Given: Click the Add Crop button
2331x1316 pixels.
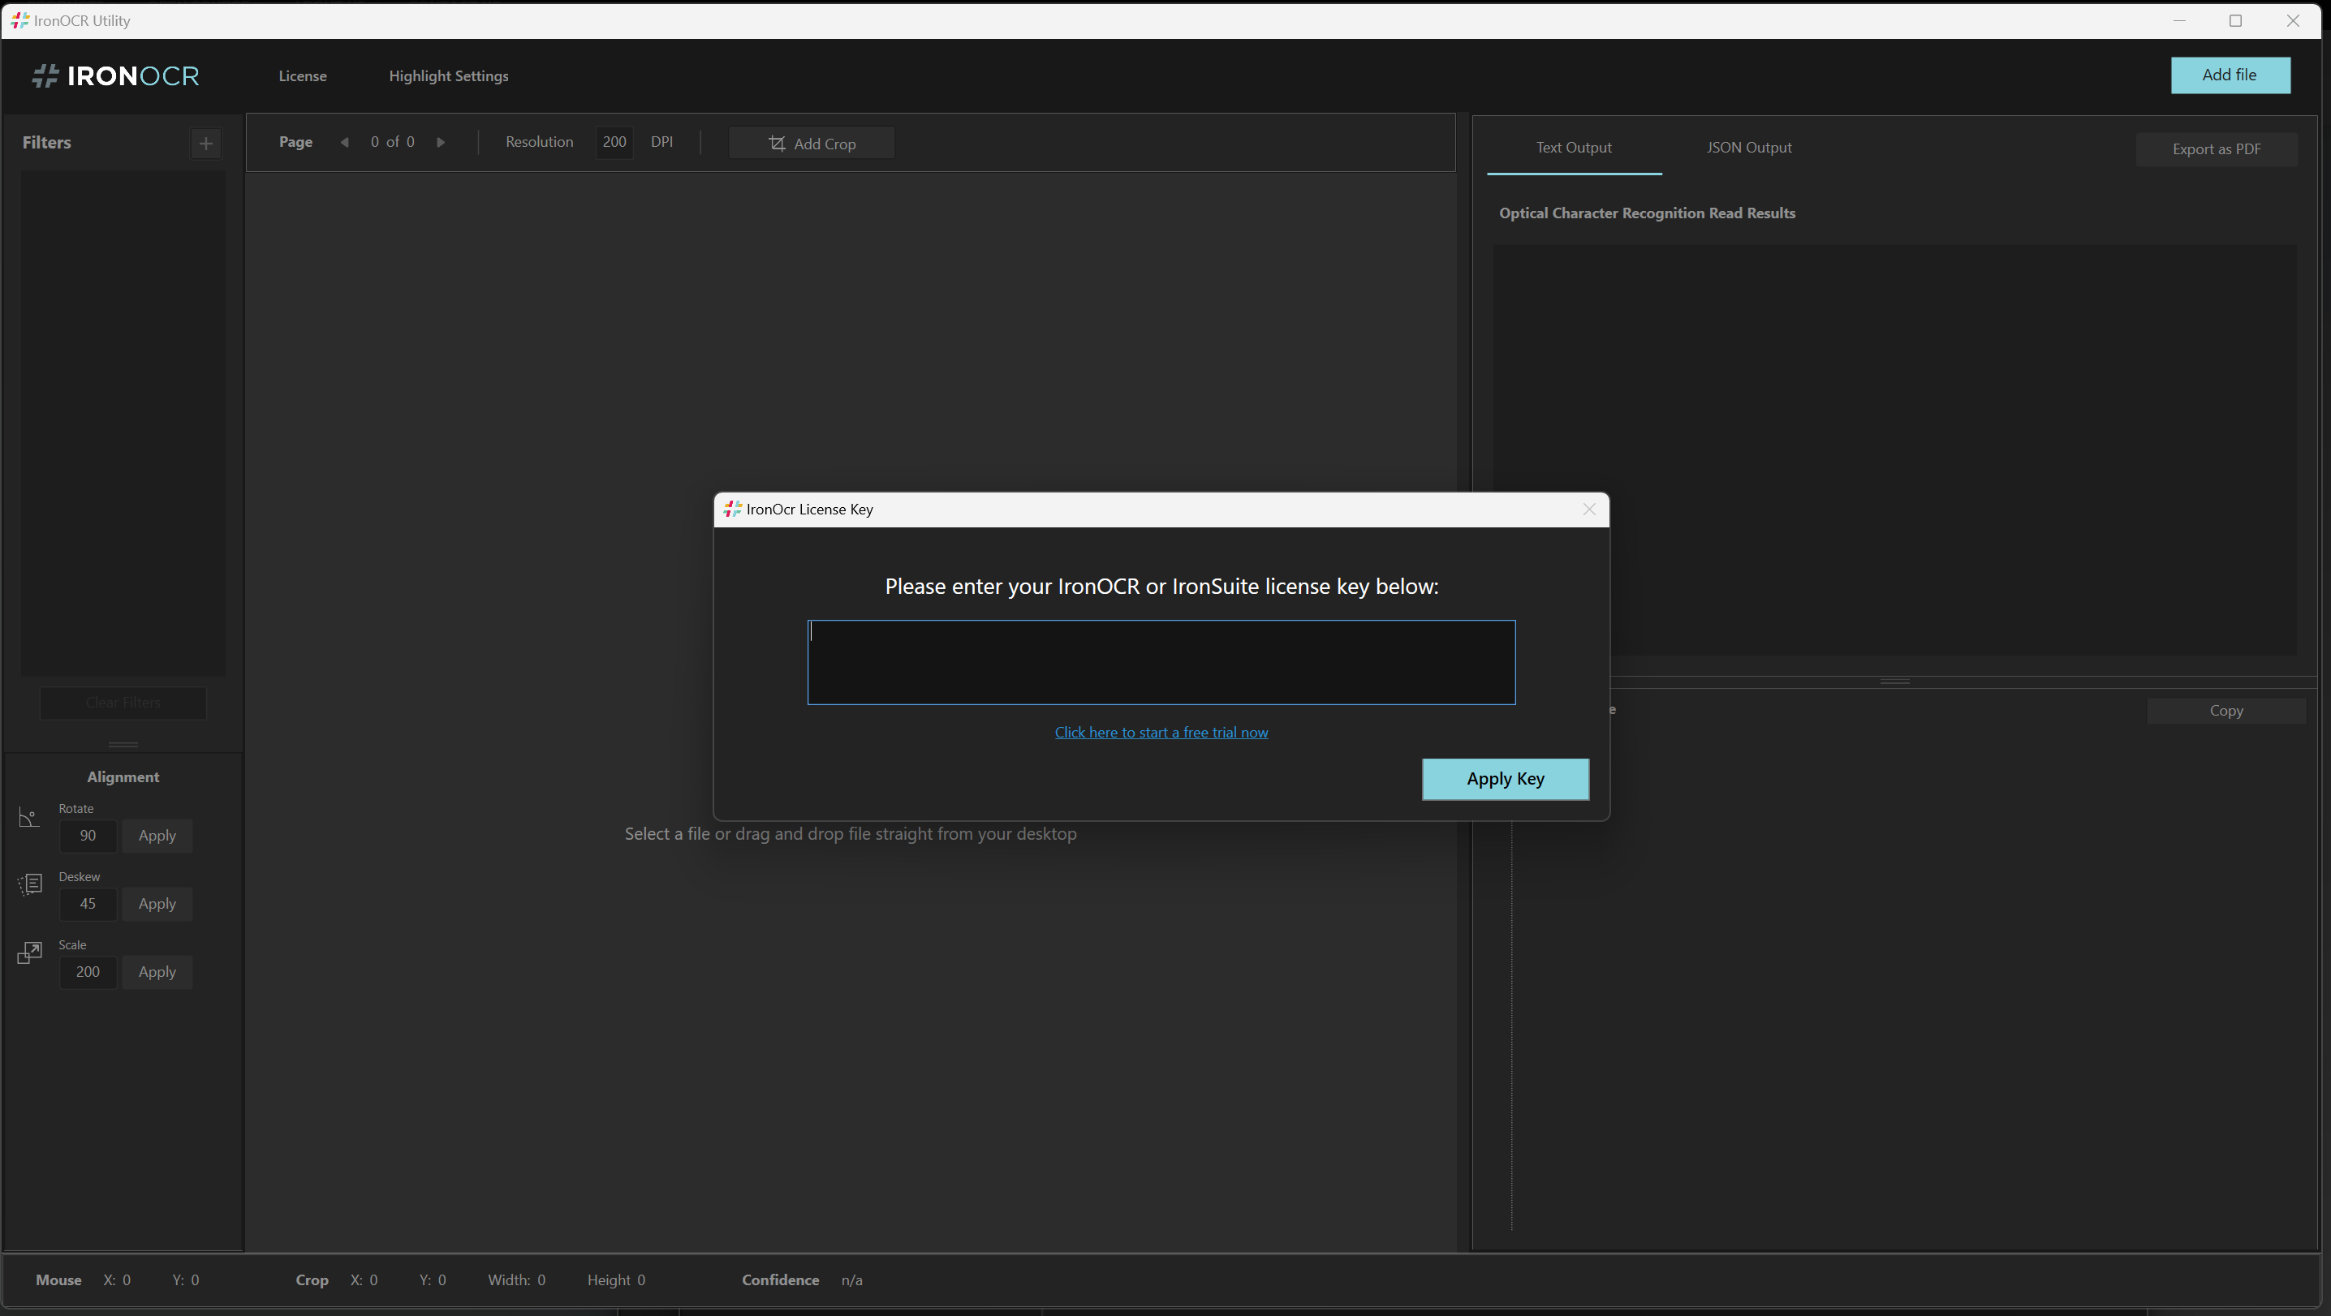Looking at the screenshot, I should click(x=812, y=144).
